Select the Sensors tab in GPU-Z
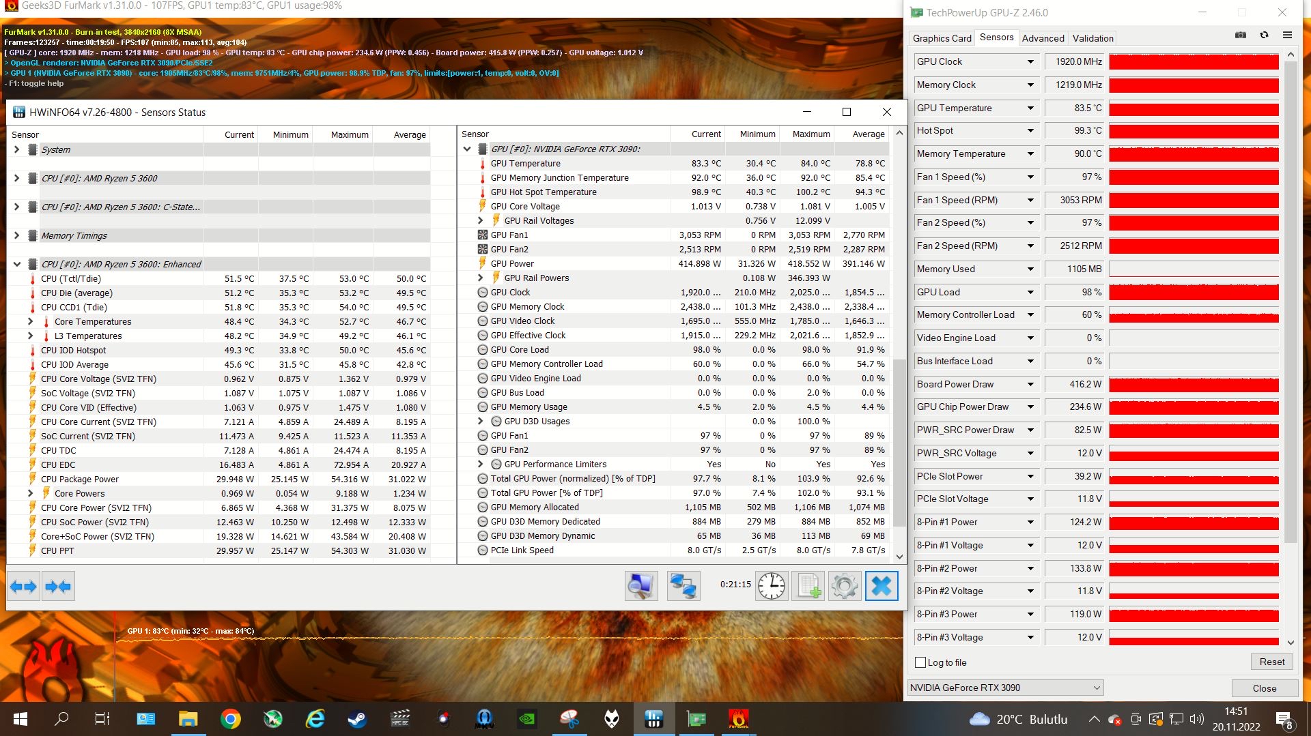The width and height of the screenshot is (1311, 736). click(996, 38)
